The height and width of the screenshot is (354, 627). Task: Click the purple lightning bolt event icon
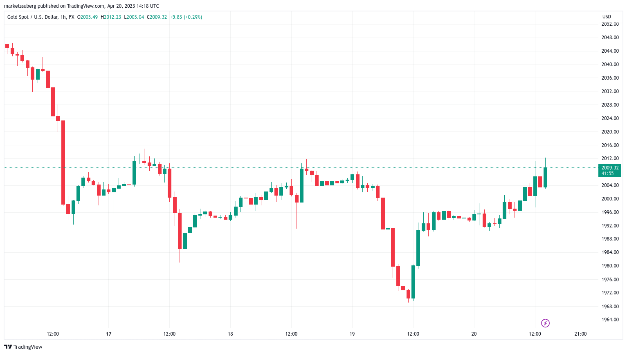545,323
